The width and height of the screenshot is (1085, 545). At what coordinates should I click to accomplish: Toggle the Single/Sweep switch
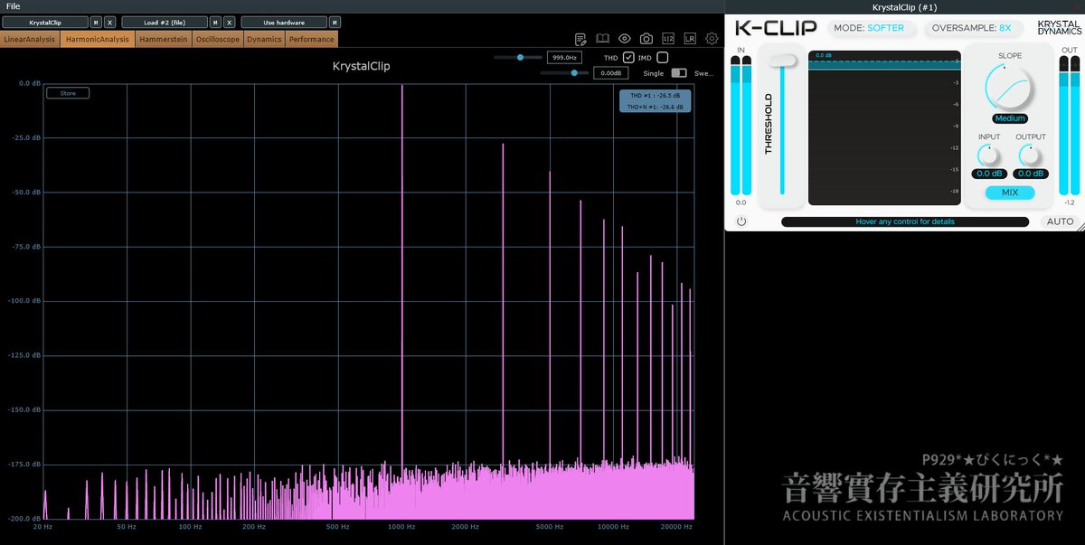coord(679,73)
